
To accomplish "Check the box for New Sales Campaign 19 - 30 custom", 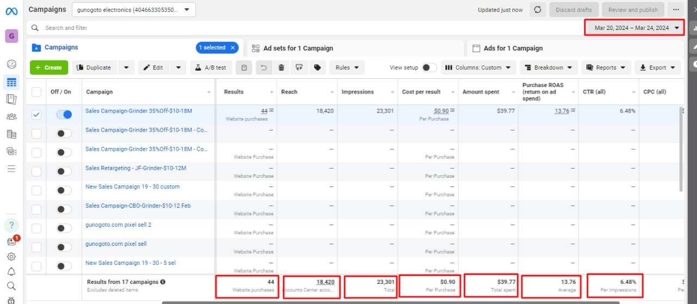I will [36, 190].
